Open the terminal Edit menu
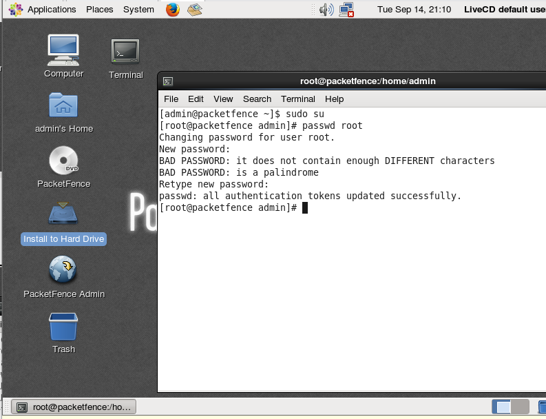Viewport: 546px width, 419px height. tap(196, 99)
